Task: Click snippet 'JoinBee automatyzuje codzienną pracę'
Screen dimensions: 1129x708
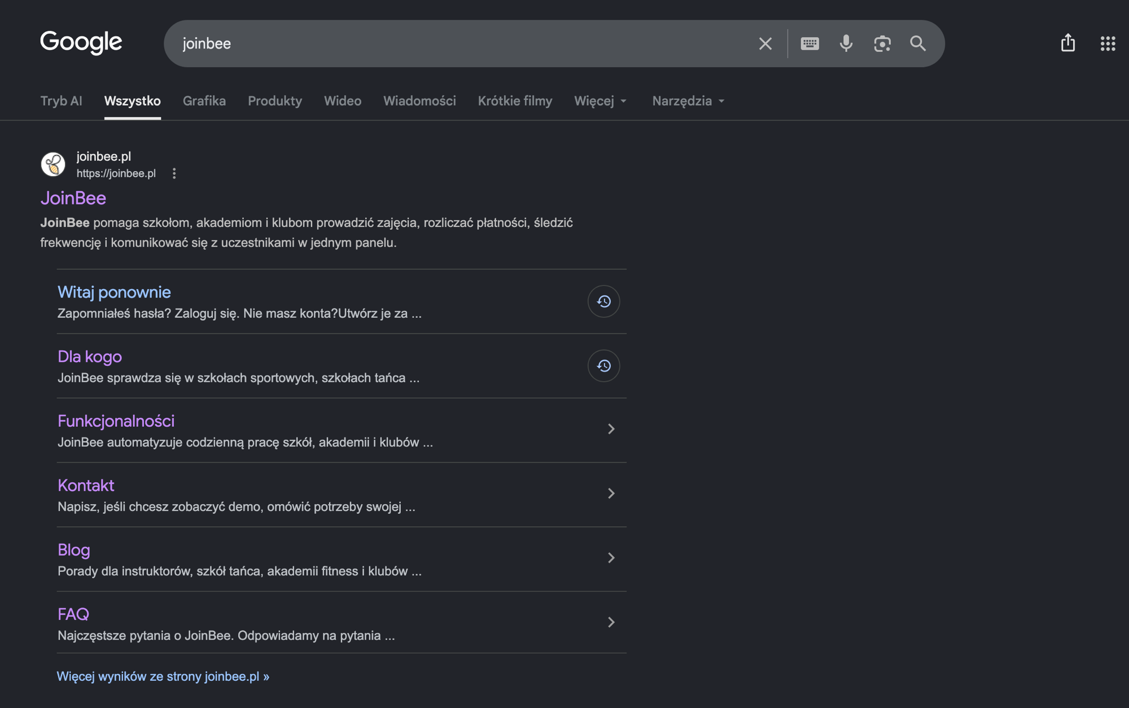Action: point(245,442)
